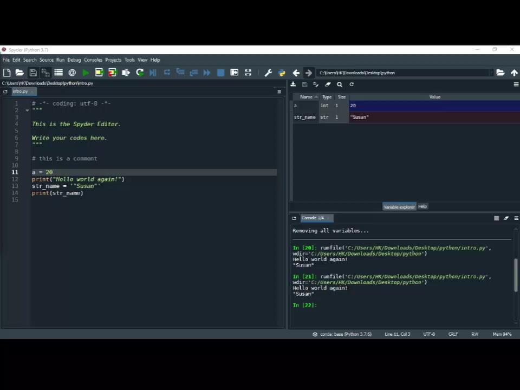Screen dimensions: 520x390
Task: Create a new file from the toolbar
Action: pos(6,73)
